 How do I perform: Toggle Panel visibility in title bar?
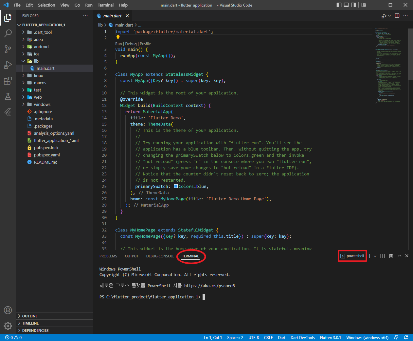click(346, 5)
